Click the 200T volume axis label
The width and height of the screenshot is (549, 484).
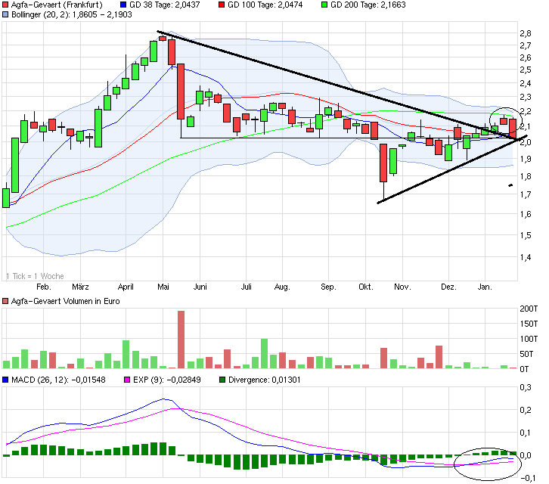click(x=527, y=310)
